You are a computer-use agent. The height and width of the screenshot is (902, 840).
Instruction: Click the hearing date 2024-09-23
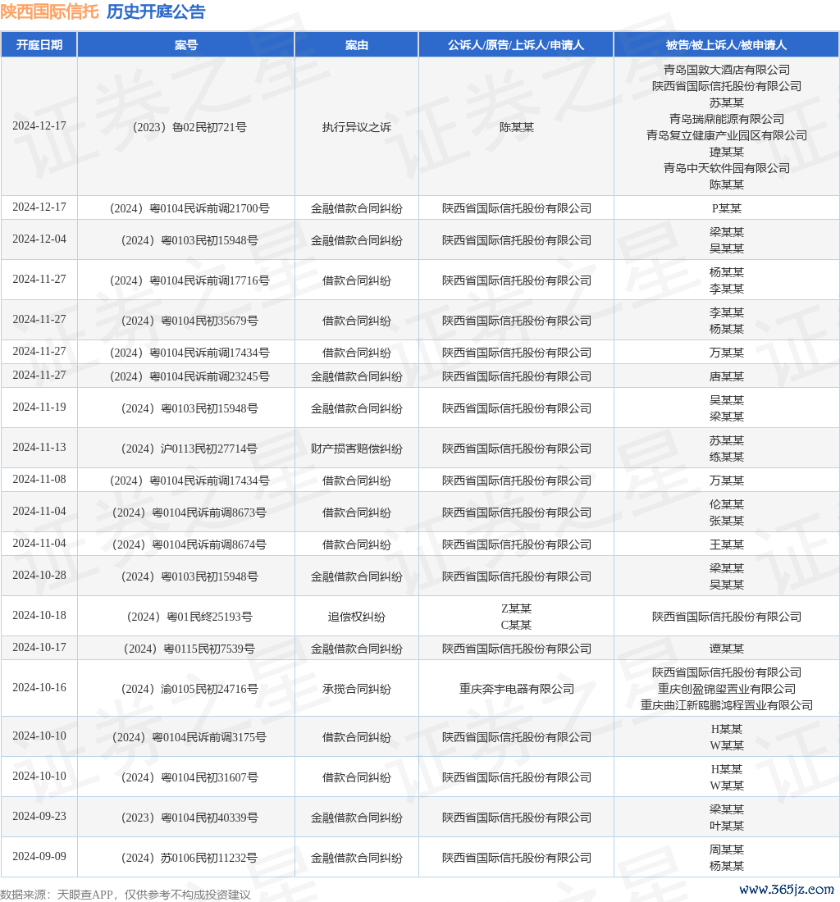(39, 816)
